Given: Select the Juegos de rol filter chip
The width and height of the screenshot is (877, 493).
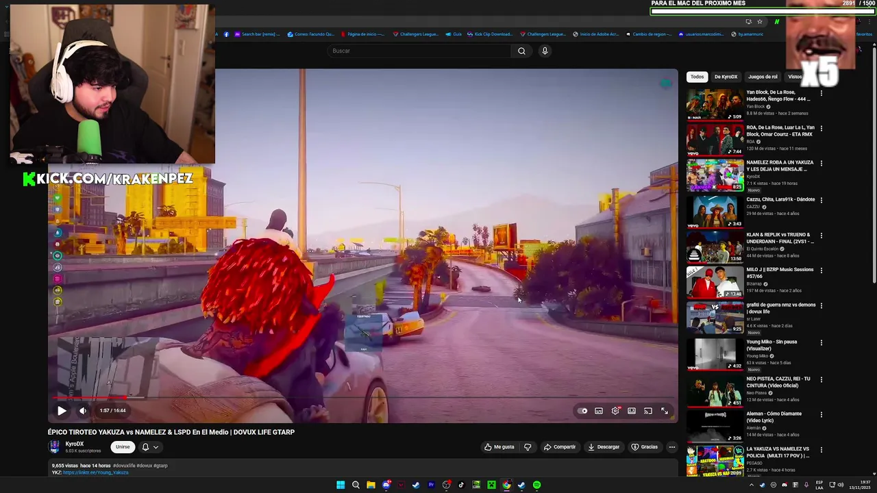Looking at the screenshot, I should 763,77.
